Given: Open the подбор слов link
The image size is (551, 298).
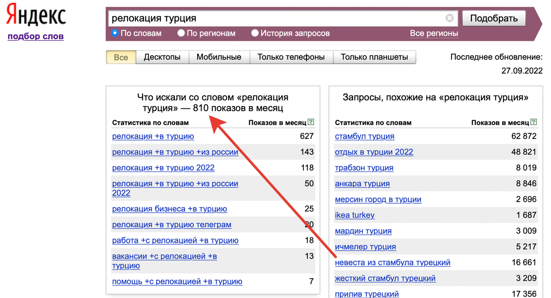Looking at the screenshot, I should point(36,36).
